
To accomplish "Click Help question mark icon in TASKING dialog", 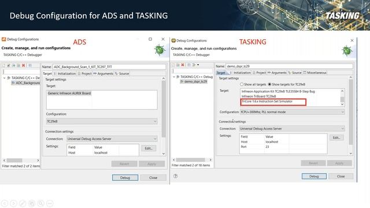I will click(x=176, y=176).
